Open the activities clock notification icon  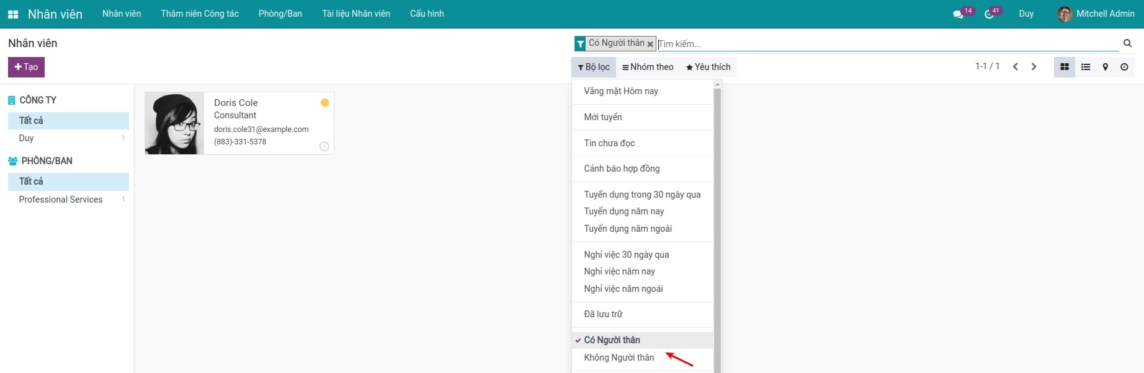click(989, 14)
